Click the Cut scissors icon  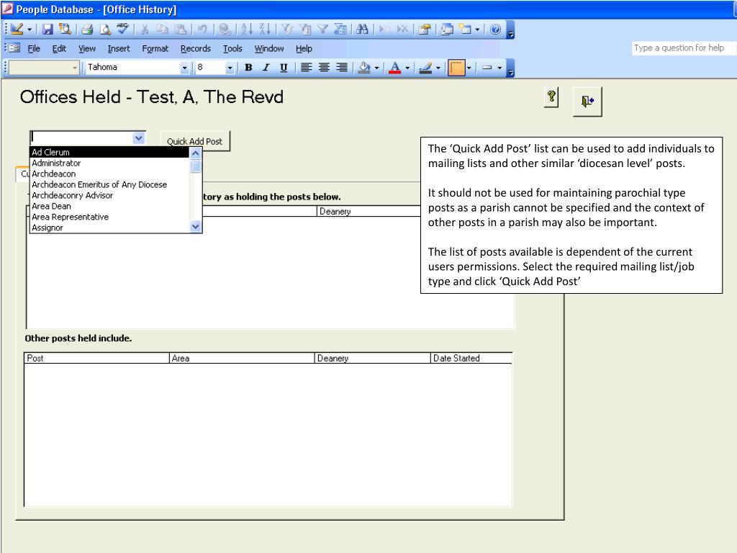pos(145,29)
